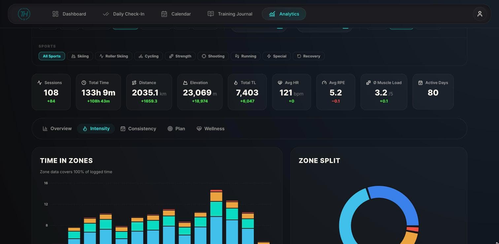
Task: Click the Calendar nav icon
Action: point(164,14)
